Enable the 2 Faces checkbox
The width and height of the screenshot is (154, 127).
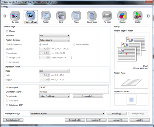tap(7, 31)
